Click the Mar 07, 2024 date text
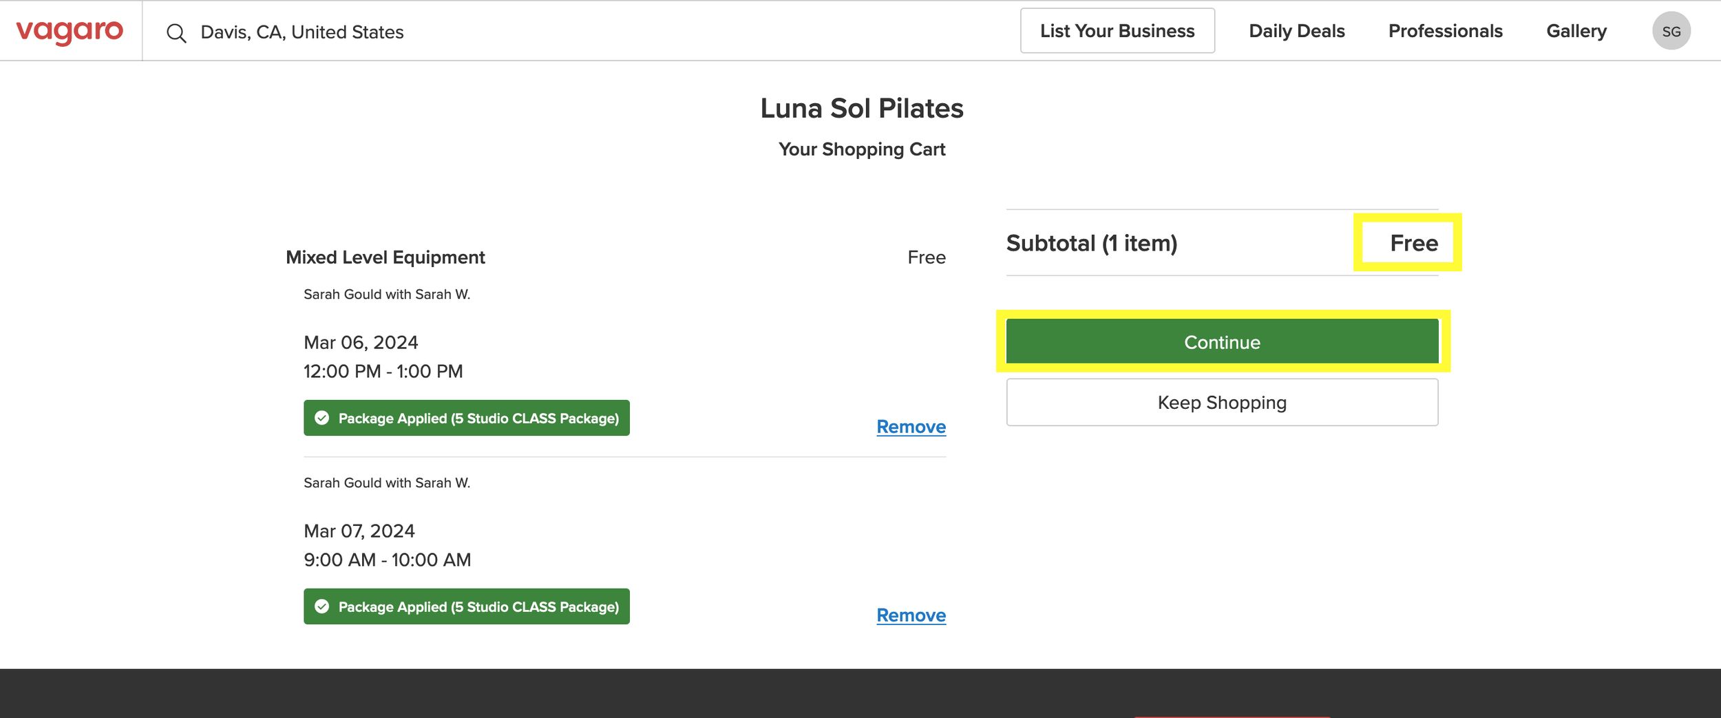The image size is (1721, 718). [x=359, y=531]
